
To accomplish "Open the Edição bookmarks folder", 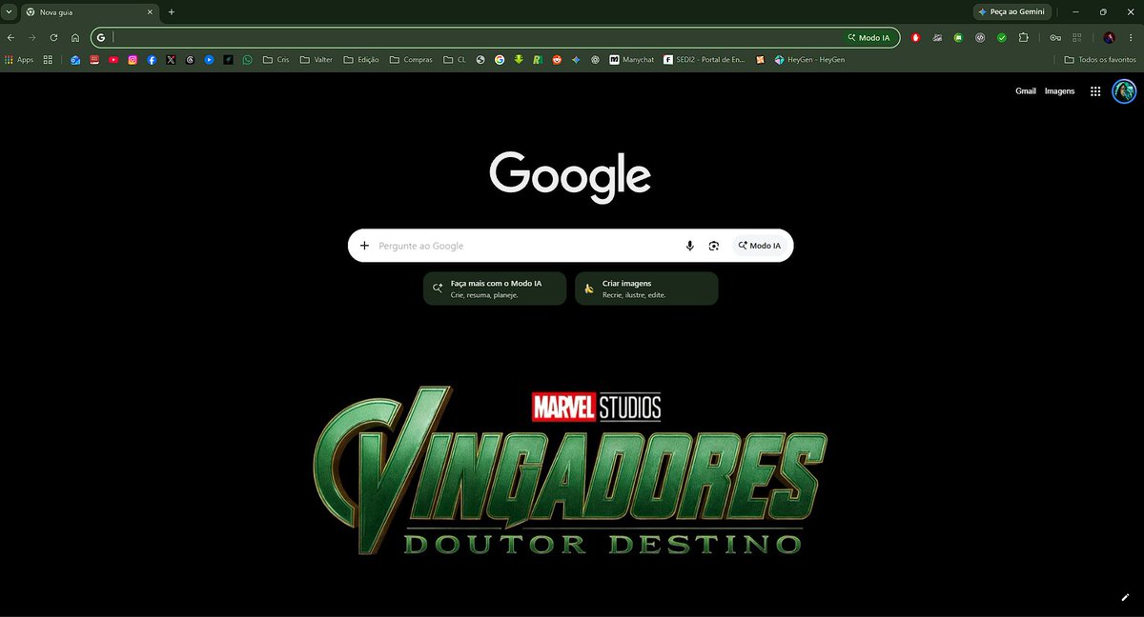I will [x=361, y=60].
